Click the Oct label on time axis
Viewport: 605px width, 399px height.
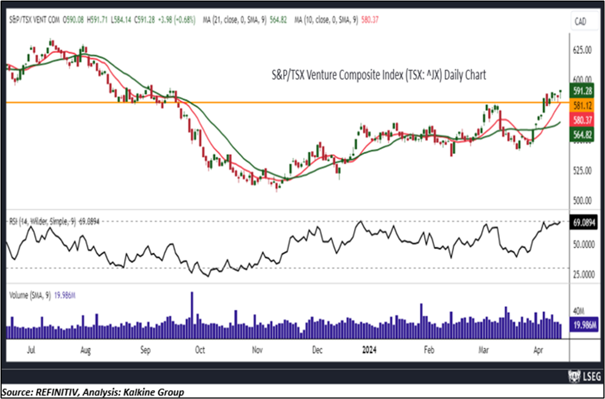point(200,349)
